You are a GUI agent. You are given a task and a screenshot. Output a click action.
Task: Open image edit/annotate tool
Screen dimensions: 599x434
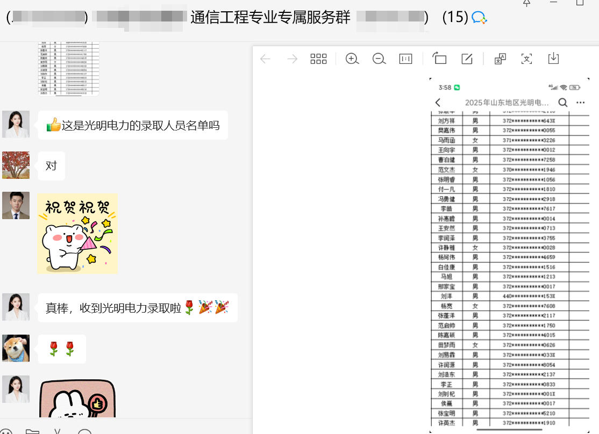pyautogui.click(x=467, y=59)
